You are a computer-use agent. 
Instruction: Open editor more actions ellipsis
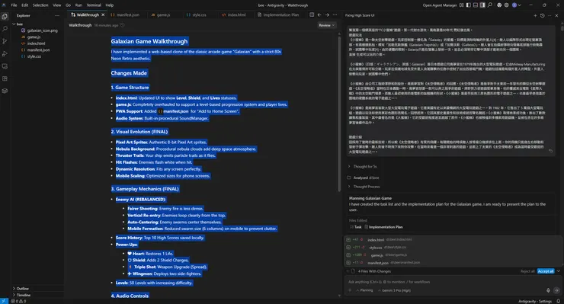(x=335, y=14)
